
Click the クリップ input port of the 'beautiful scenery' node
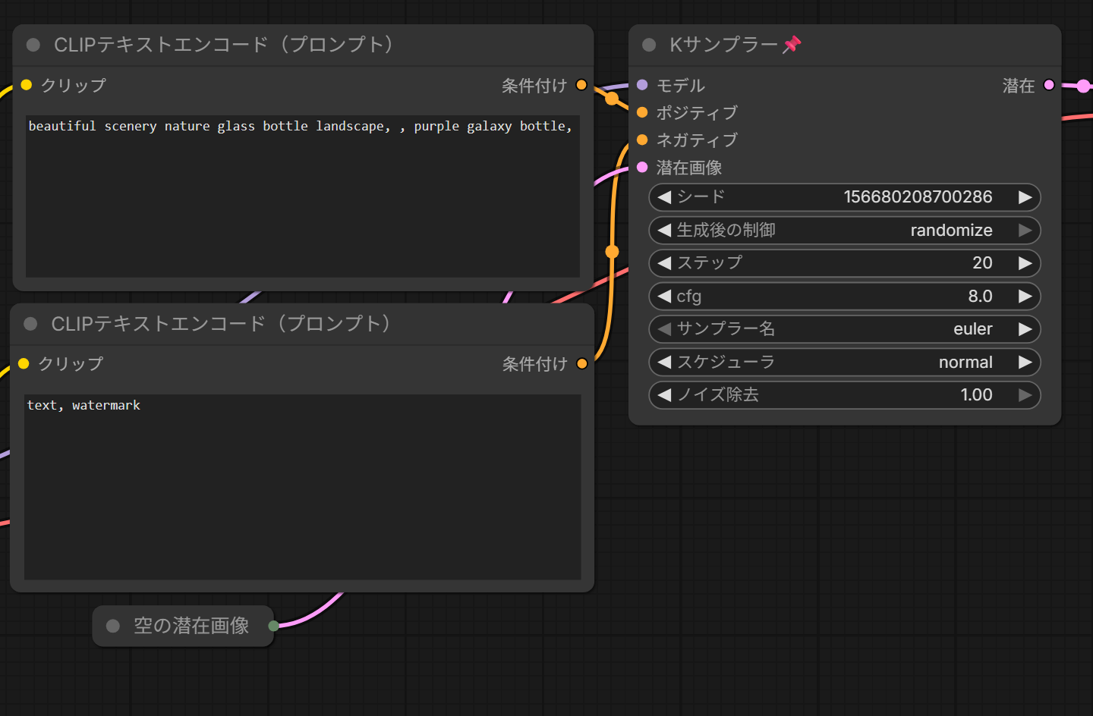tap(27, 85)
